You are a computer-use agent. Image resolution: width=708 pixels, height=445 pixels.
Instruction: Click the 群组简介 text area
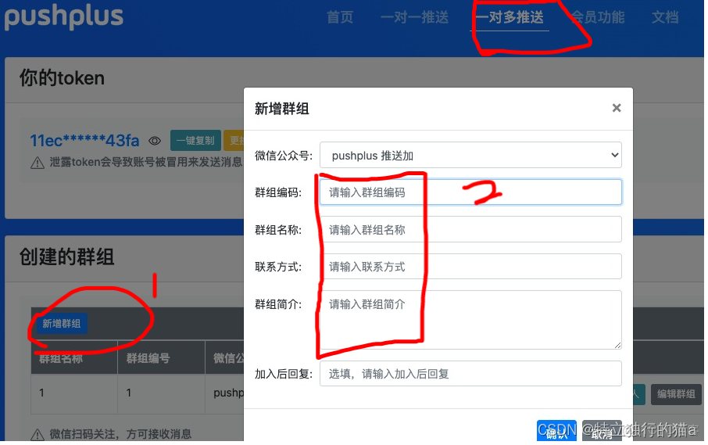tap(470, 319)
